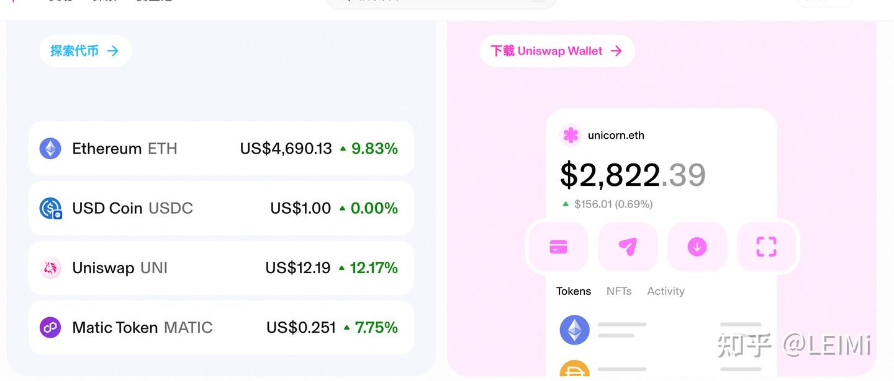Click the unicorn.eth flower avatar
Screen dimensions: 894x381
pyautogui.click(x=571, y=135)
